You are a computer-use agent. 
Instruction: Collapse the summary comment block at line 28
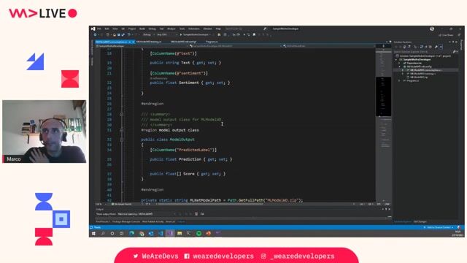point(122,114)
